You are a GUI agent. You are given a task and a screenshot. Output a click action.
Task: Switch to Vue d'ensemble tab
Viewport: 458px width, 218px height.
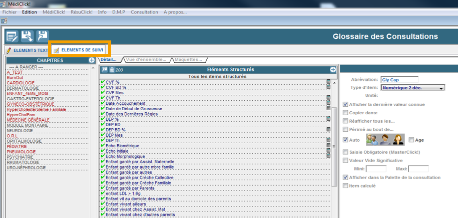146,60
